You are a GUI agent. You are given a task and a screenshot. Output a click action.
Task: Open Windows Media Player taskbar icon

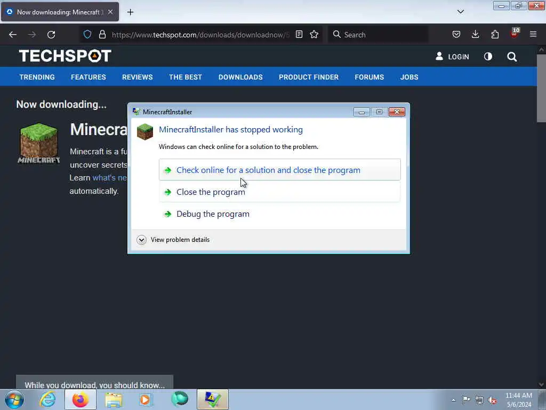tap(146, 399)
